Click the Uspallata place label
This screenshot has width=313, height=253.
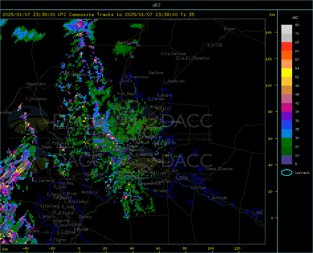(x=36, y=84)
